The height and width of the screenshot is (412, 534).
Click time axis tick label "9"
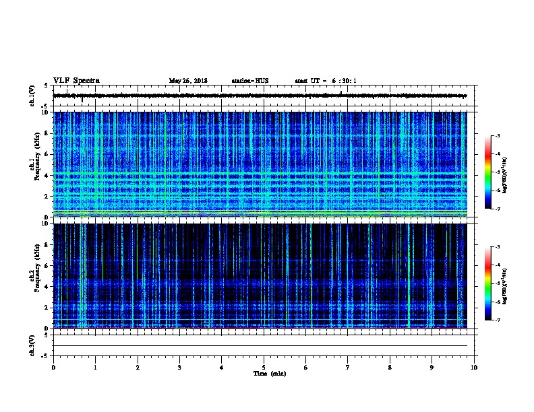(432, 368)
